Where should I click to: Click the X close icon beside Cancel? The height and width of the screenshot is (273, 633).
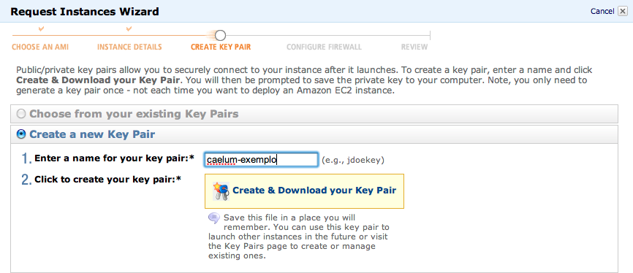tap(622, 11)
